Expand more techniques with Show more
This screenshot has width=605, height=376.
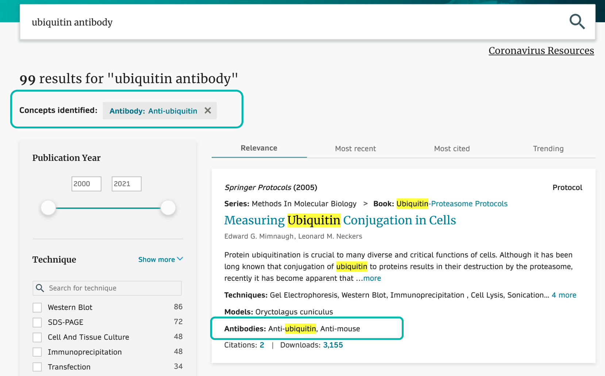point(160,259)
